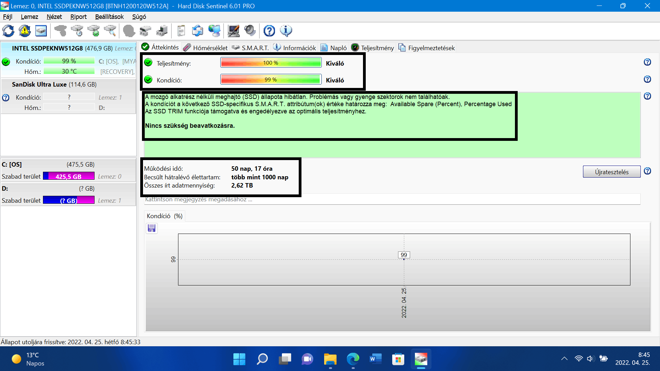This screenshot has width=660, height=371.
Task: Click the Teljesítmény 100 % progress bar
Action: 271,63
